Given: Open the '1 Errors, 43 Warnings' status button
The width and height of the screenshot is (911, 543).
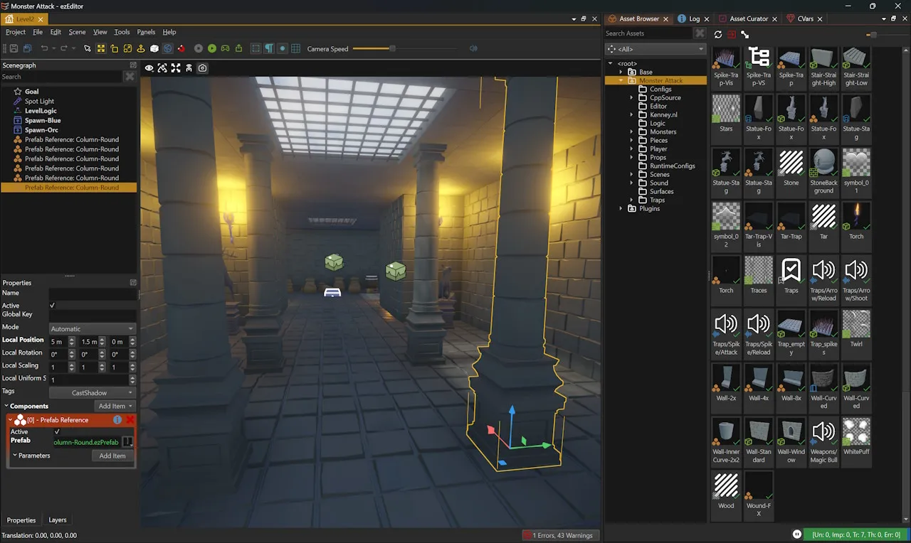Looking at the screenshot, I should tap(560, 535).
